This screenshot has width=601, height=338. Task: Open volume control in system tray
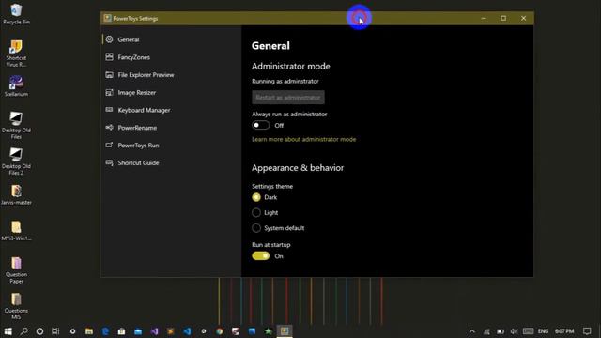click(514, 331)
